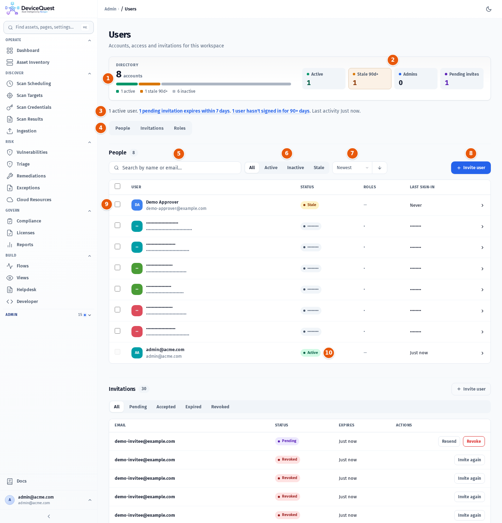The width and height of the screenshot is (502, 523).
Task: Collapse the OPERATE section
Action: point(90,40)
